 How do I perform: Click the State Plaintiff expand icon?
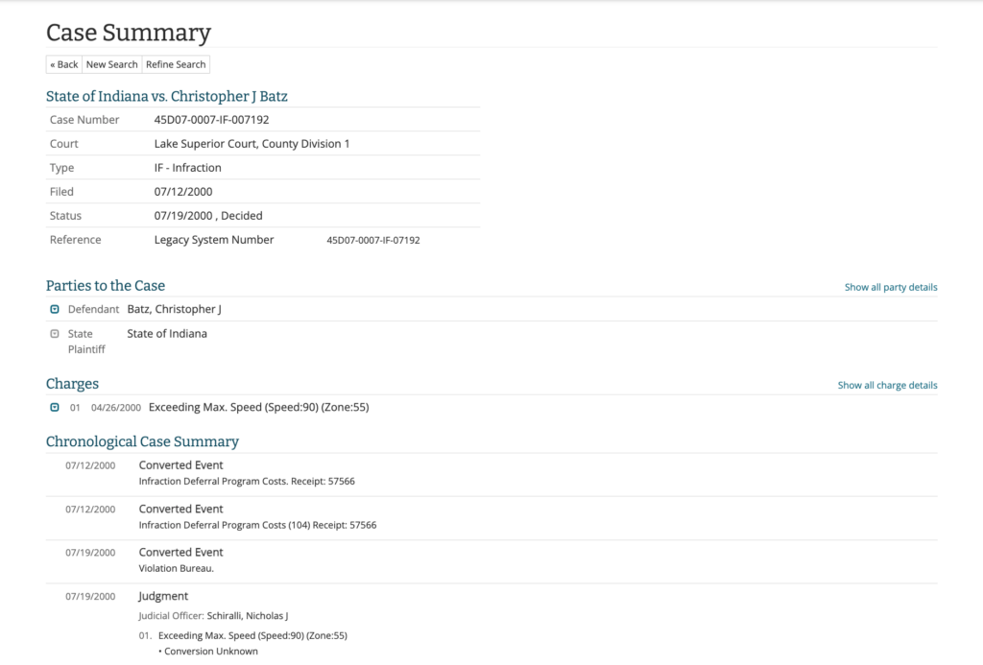tap(55, 334)
